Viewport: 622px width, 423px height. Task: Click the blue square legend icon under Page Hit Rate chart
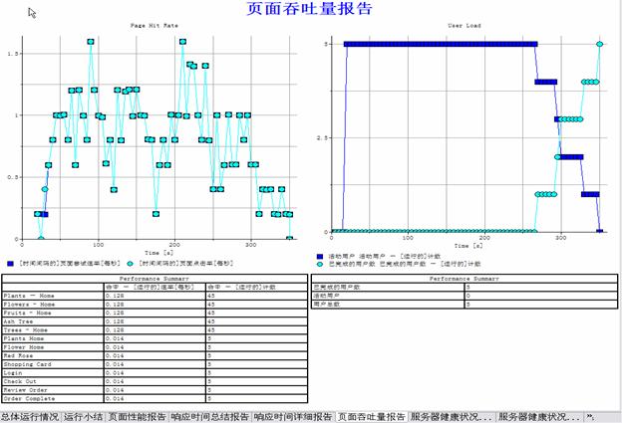tap(9, 263)
